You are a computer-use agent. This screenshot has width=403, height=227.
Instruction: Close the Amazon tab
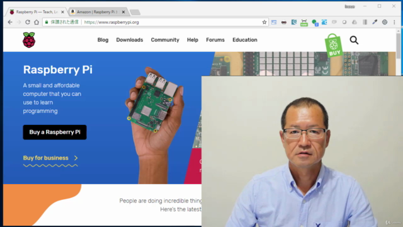point(123,12)
